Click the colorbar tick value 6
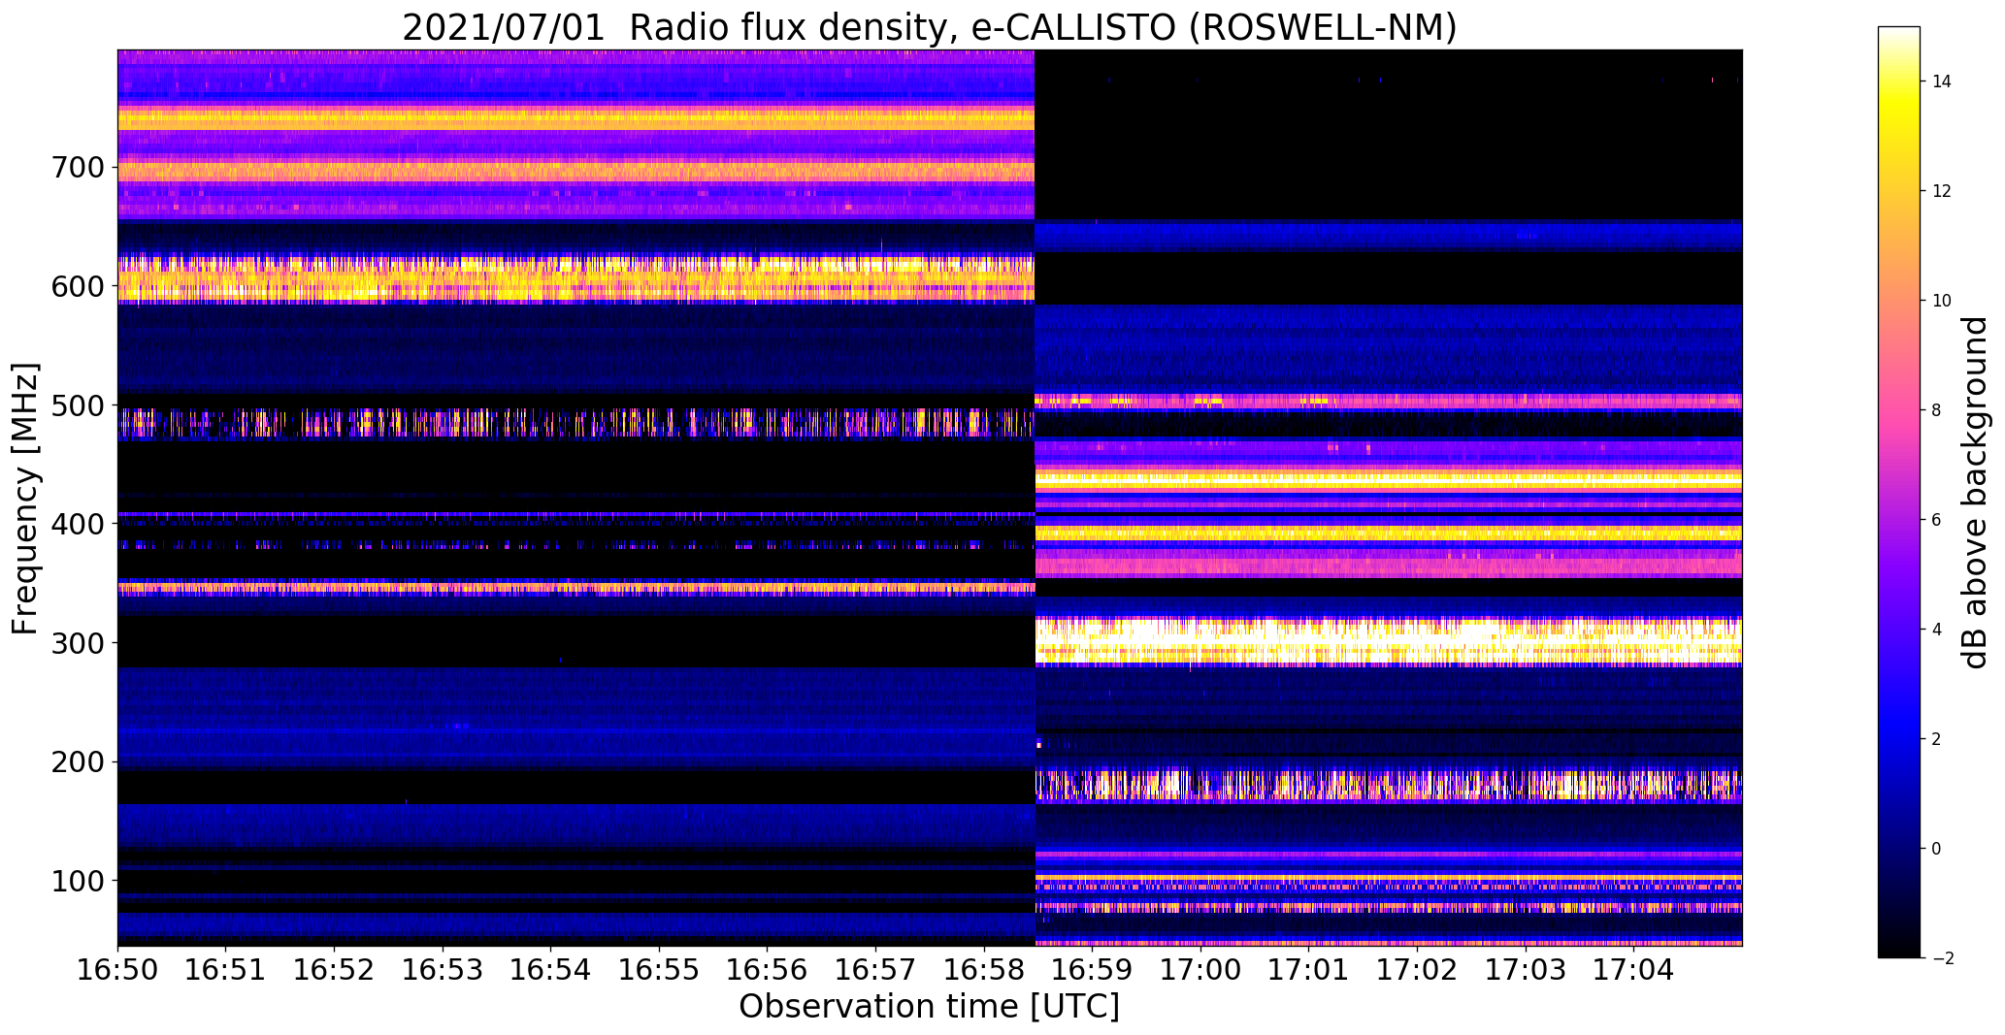Viewport: 2005px width, 1035px height. click(1937, 520)
